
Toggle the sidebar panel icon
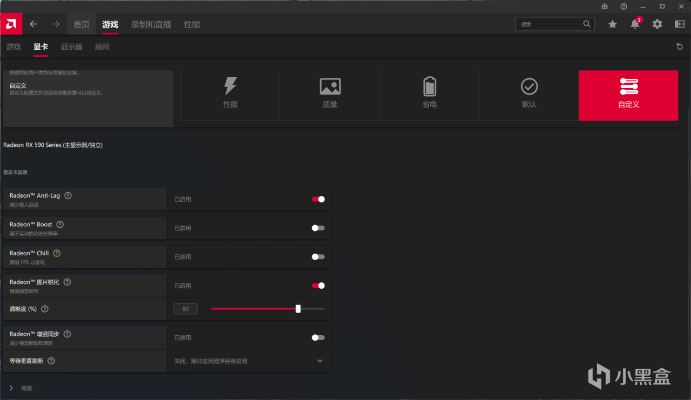point(680,24)
